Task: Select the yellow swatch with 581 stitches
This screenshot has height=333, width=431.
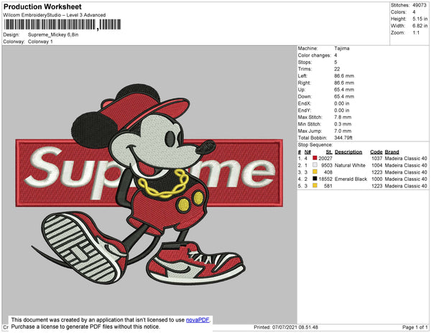Action: 315,186
